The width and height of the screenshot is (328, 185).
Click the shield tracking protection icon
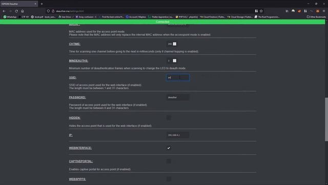(48, 11)
